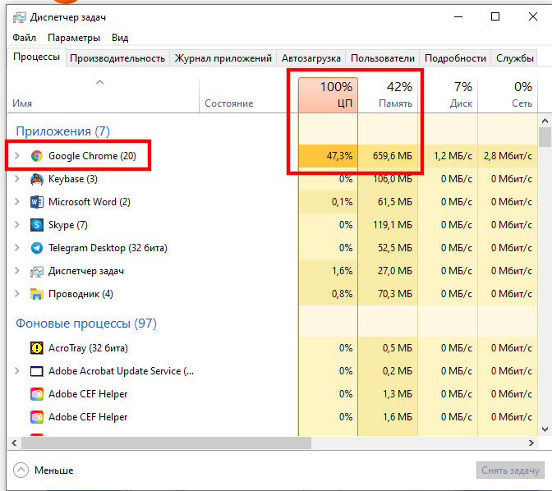
Task: Click Skype's 119,1 МБ memory value
Action: 393,224
